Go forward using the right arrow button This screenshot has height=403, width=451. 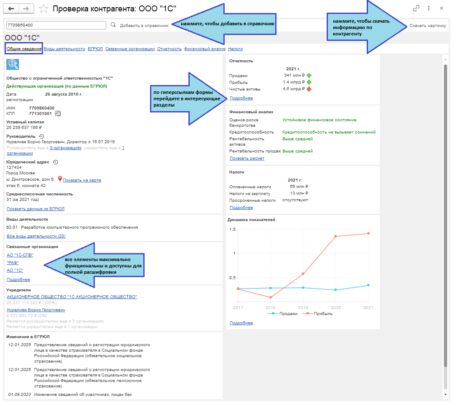[26, 8]
